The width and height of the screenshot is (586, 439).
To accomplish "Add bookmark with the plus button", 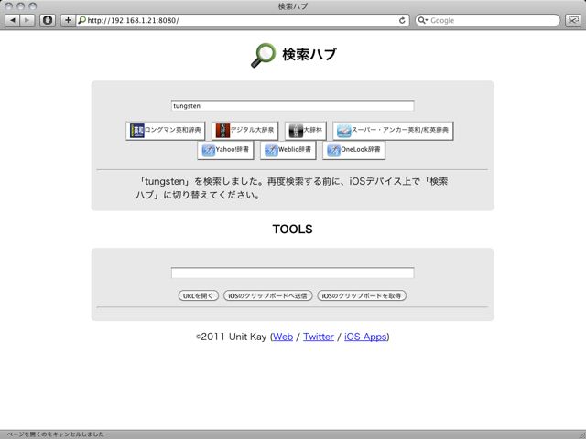I will 68,20.
